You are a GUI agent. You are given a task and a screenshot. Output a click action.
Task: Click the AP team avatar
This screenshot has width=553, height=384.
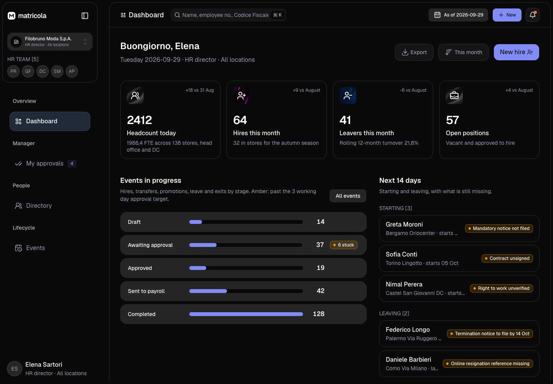72,71
